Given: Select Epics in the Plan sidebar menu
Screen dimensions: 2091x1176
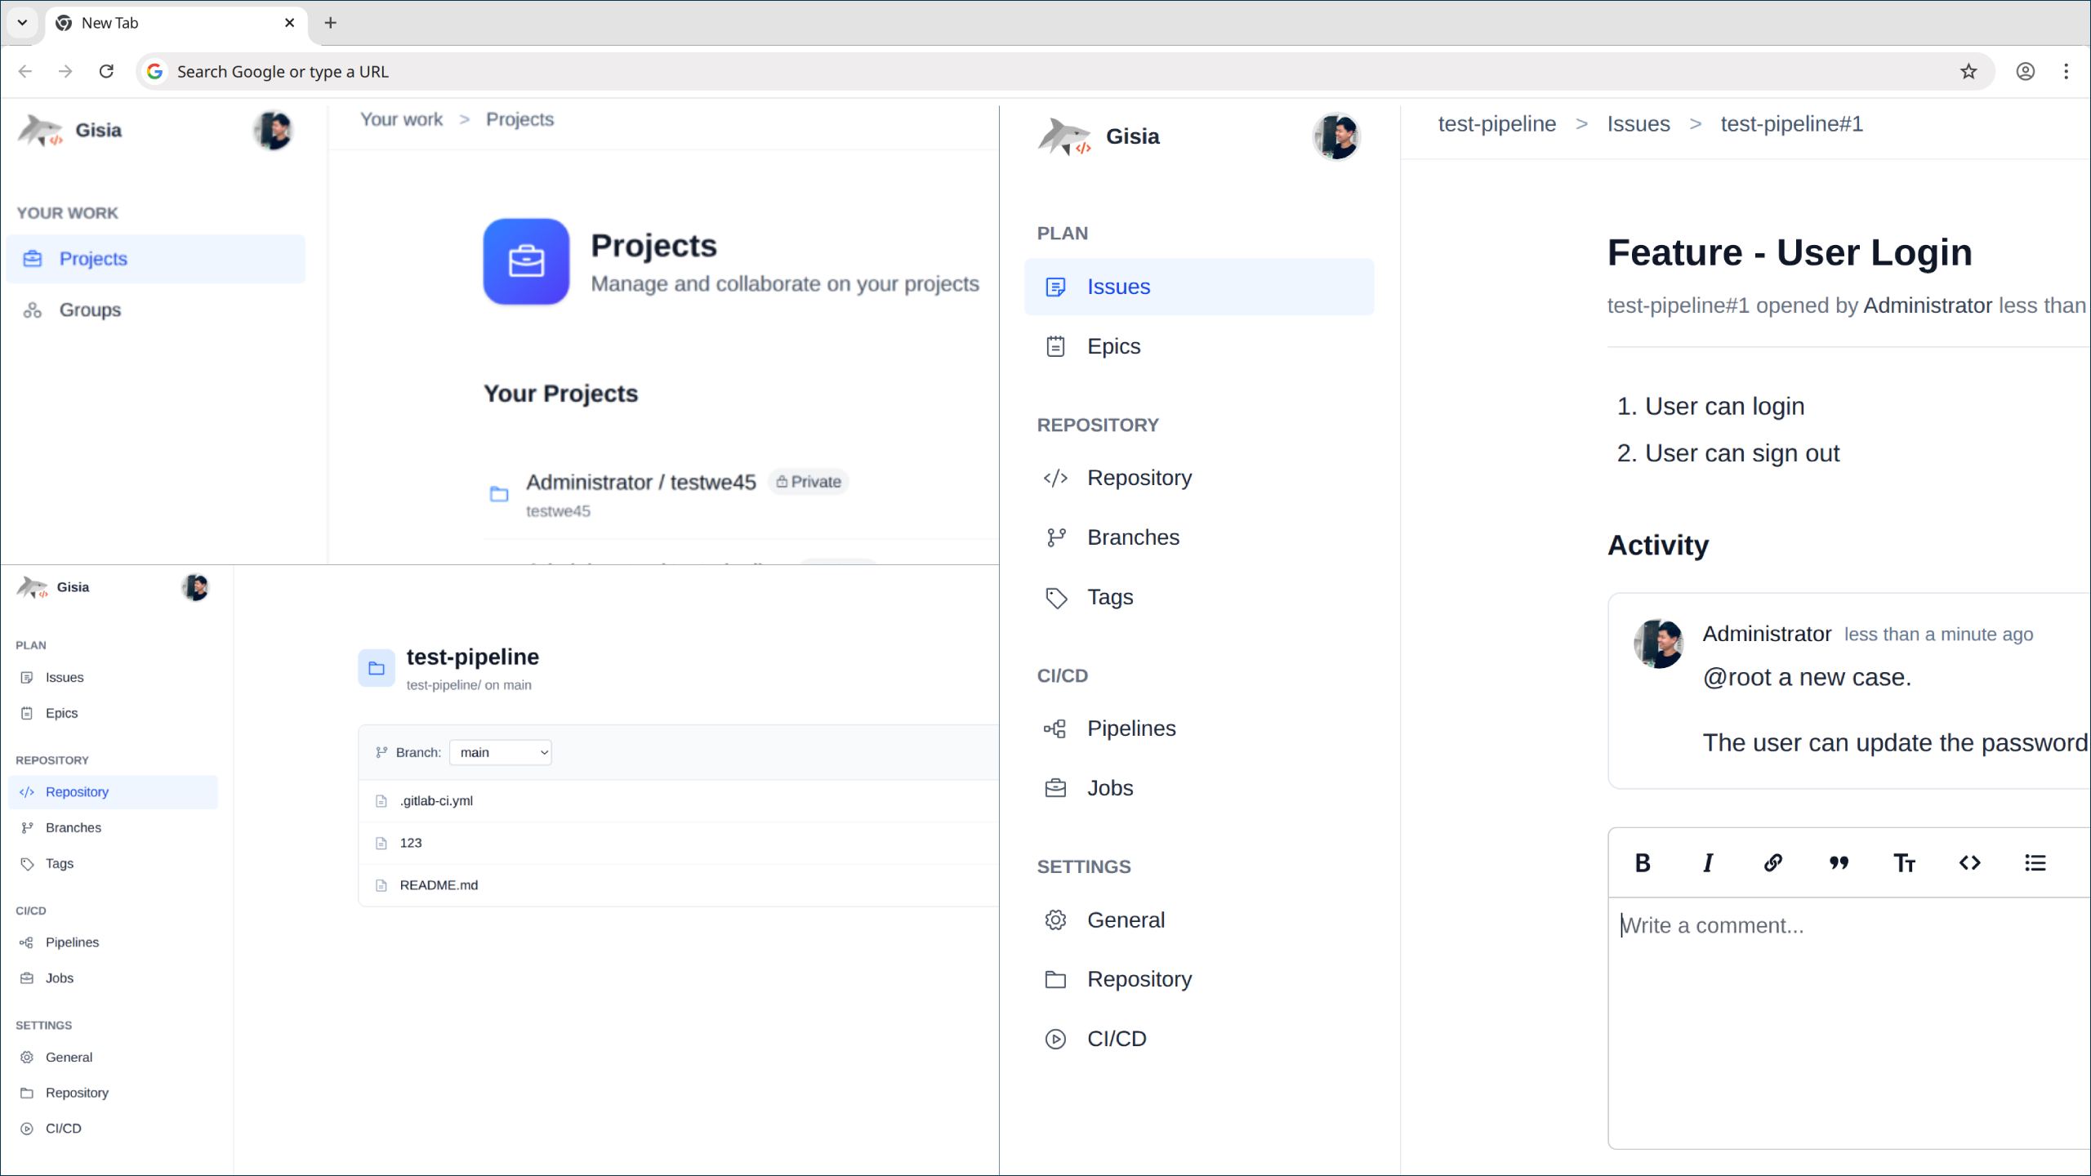Looking at the screenshot, I should click(1114, 345).
